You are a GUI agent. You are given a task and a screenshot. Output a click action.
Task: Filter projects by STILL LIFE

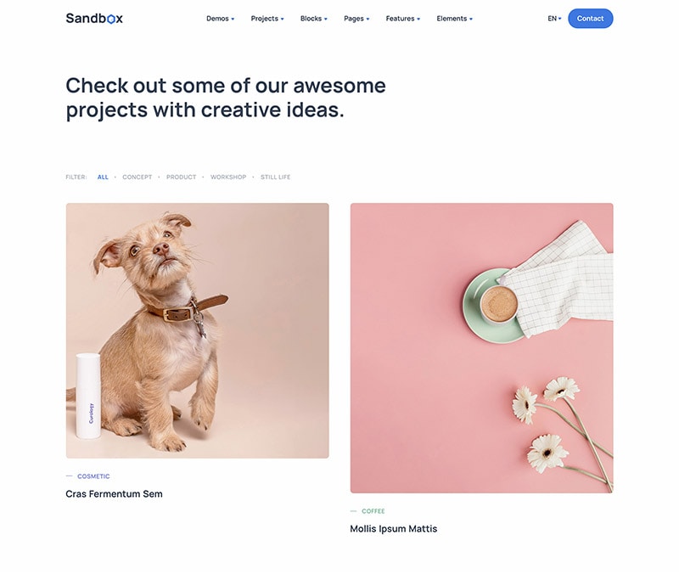[275, 177]
